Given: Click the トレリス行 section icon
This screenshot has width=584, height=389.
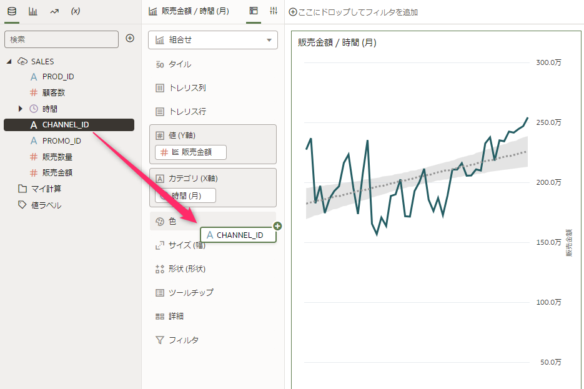Looking at the screenshot, I should click(x=160, y=112).
